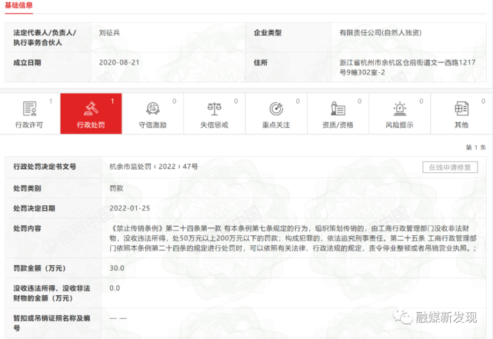Click the legal representative name 刘征兵
This screenshot has width=493, height=339.
pos(109,33)
